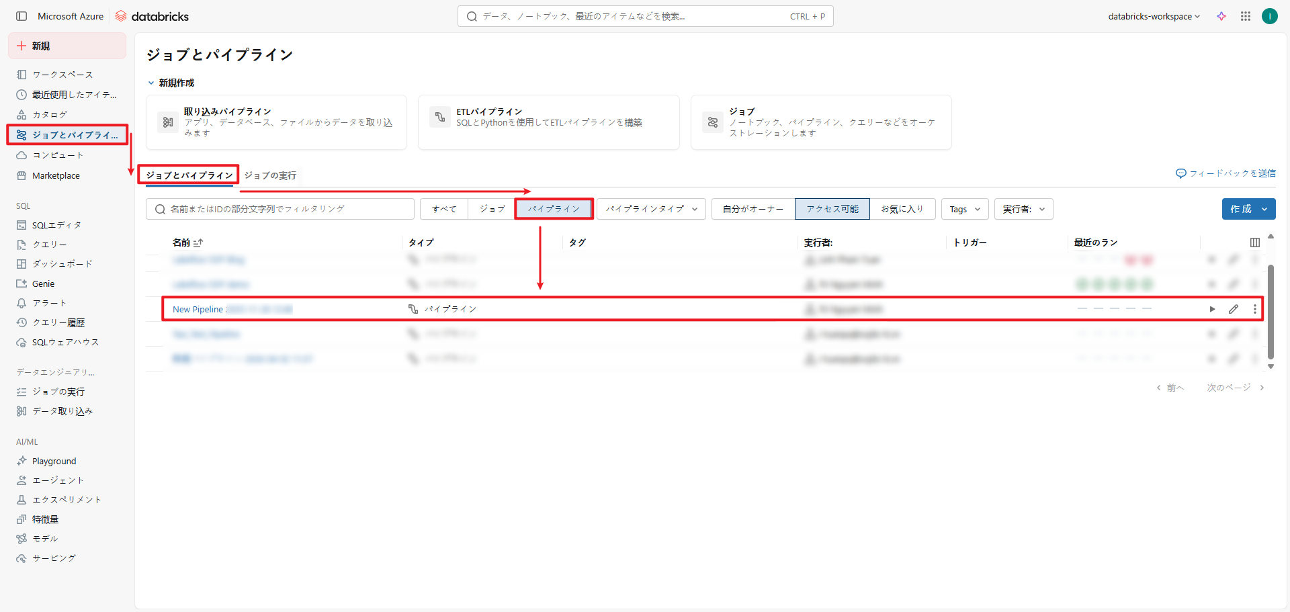Click the run icon for New Pipeline row

coord(1212,309)
